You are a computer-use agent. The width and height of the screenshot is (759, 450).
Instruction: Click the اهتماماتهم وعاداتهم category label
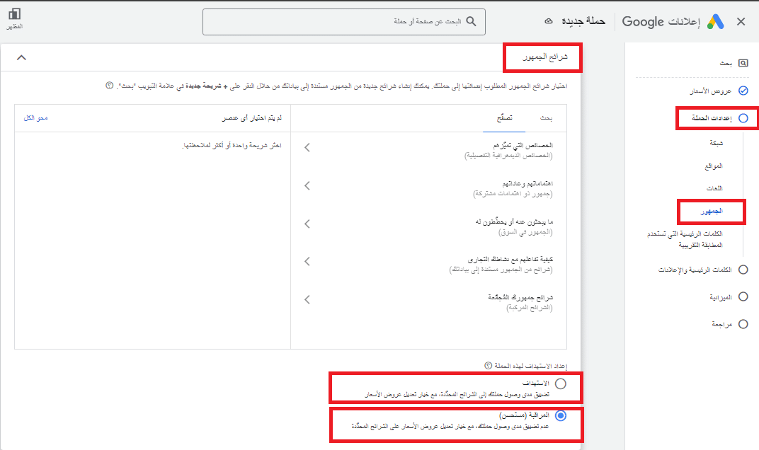527,183
